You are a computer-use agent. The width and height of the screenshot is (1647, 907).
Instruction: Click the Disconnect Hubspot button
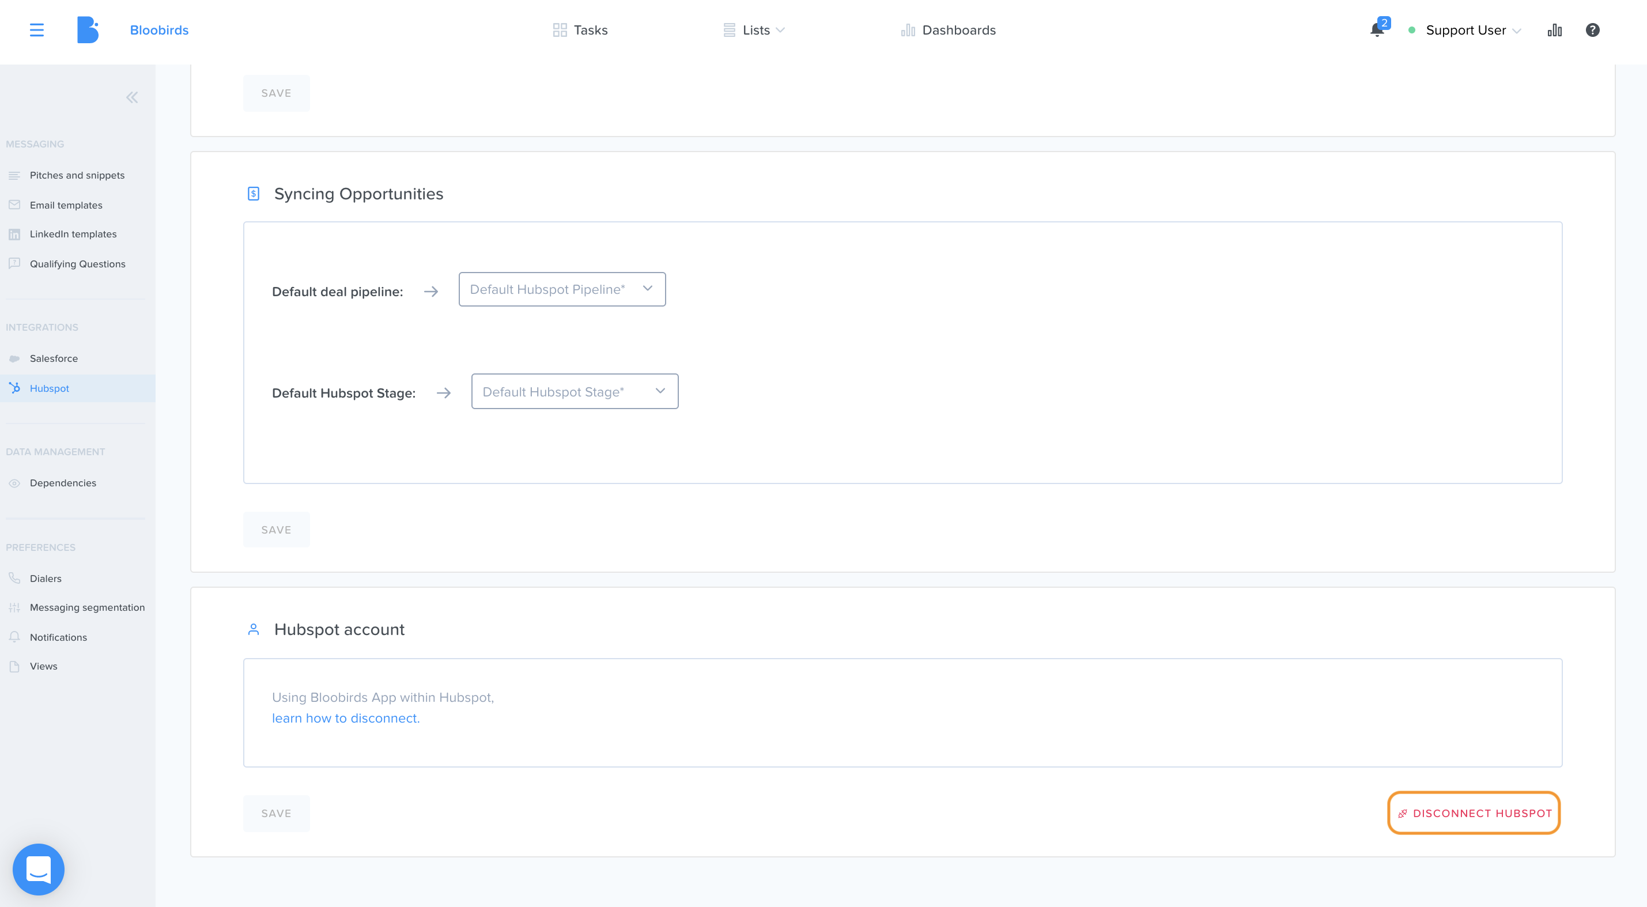click(x=1474, y=813)
